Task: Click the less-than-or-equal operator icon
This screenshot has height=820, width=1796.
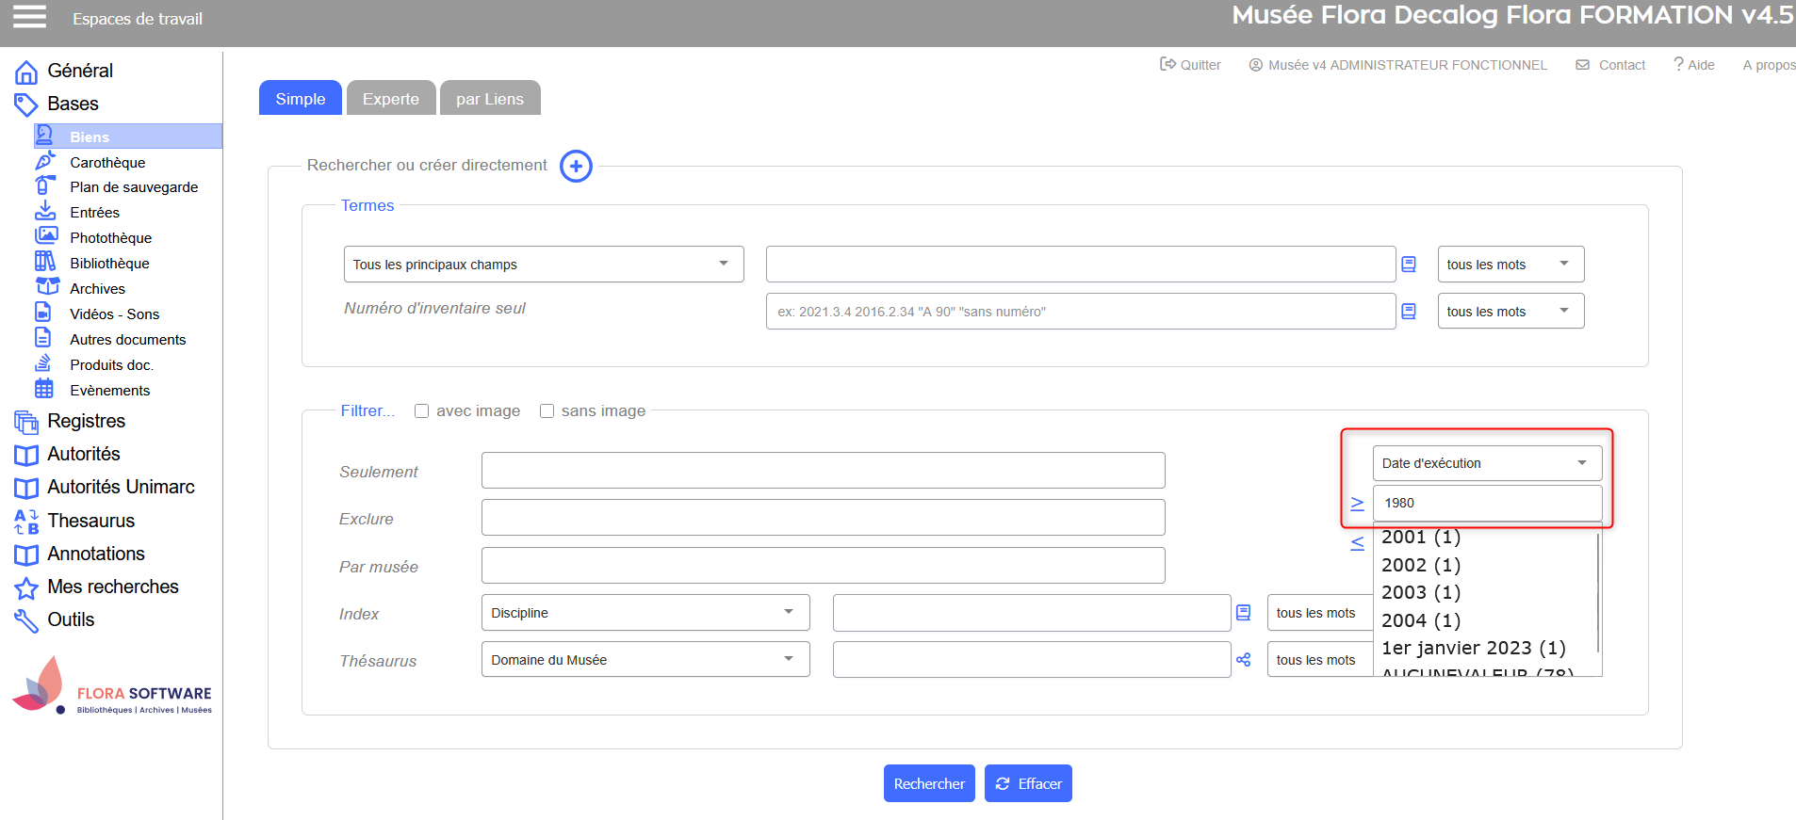Action: click(x=1357, y=543)
